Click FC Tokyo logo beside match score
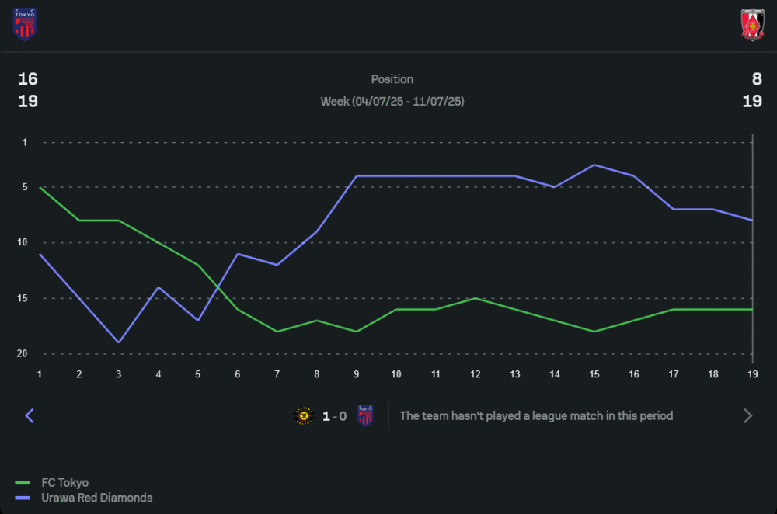777x514 pixels. point(365,416)
